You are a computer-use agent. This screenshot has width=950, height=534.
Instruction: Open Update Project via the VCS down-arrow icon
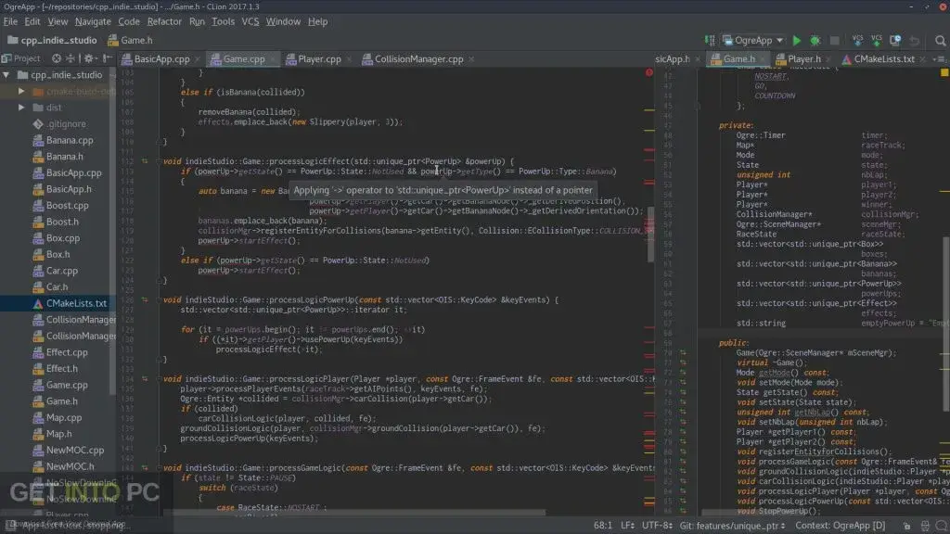(858, 41)
